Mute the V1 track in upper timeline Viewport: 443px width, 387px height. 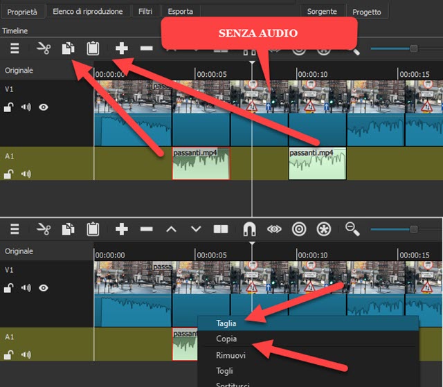(26, 107)
